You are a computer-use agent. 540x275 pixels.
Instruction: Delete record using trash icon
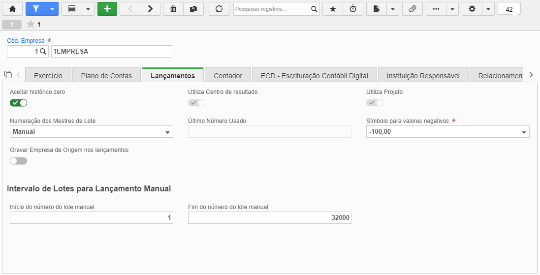point(173,9)
